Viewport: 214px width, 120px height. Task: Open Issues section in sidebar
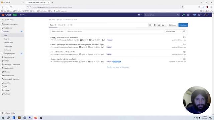coord(6,32)
